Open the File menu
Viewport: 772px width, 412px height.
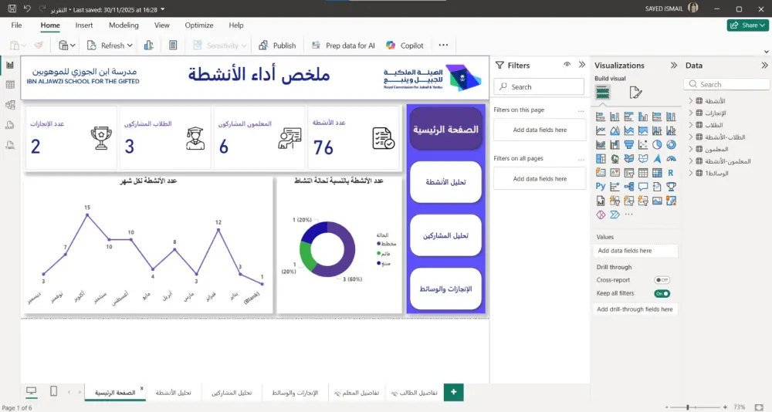16,25
